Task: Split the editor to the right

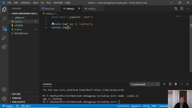Action: coord(182,8)
